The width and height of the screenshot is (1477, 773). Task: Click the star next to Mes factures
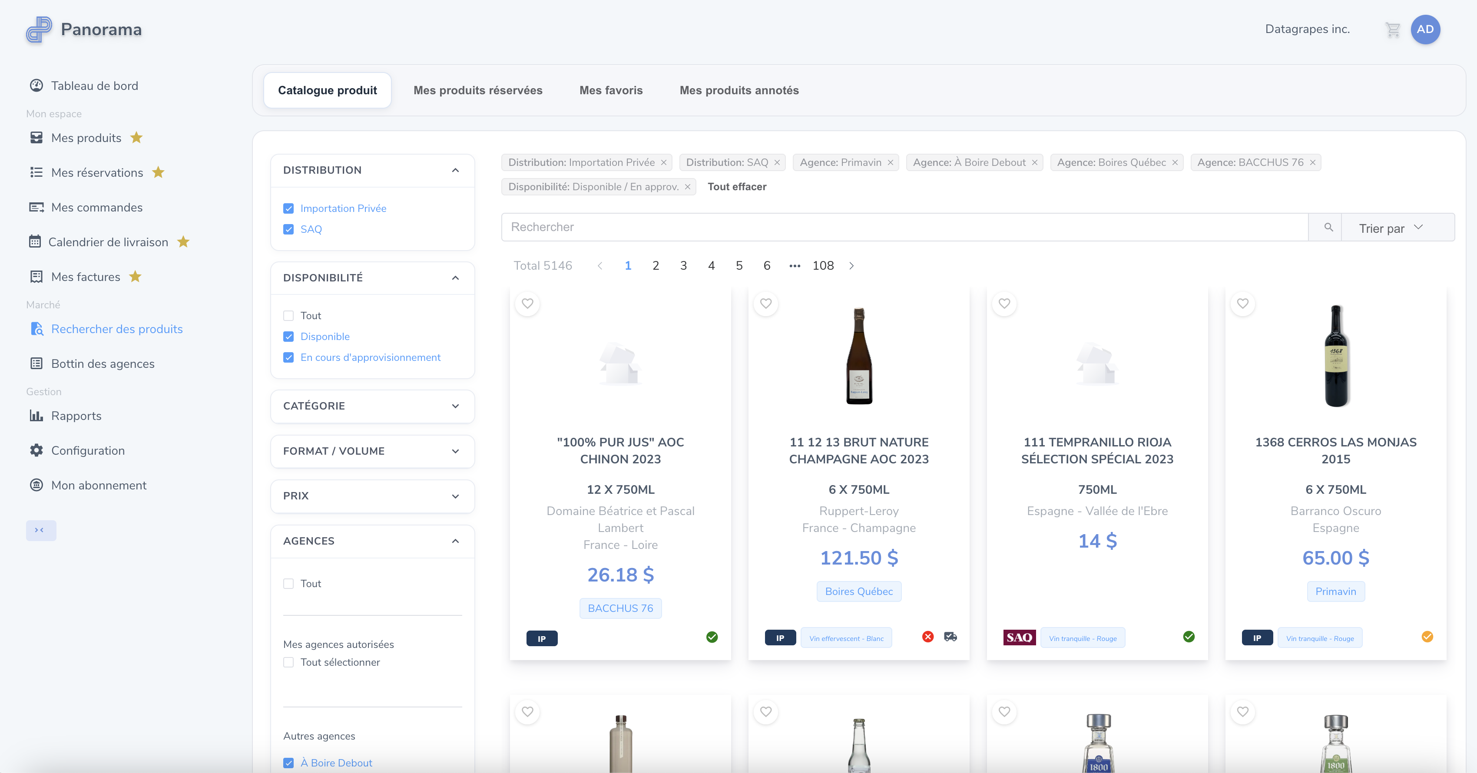pos(135,277)
